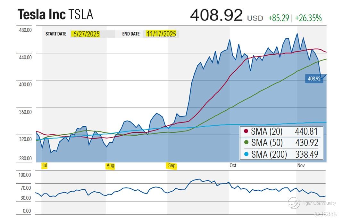This screenshot has height=222, width=343.
Task: Click the Oct month axis label
Action: point(233,165)
